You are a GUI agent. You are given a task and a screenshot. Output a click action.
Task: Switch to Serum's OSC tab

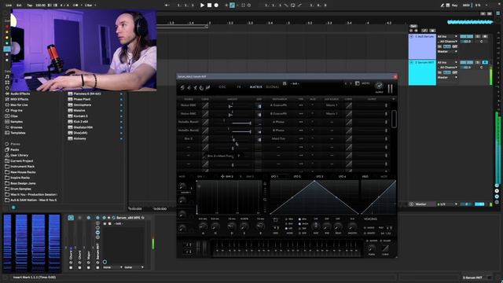[222, 87]
